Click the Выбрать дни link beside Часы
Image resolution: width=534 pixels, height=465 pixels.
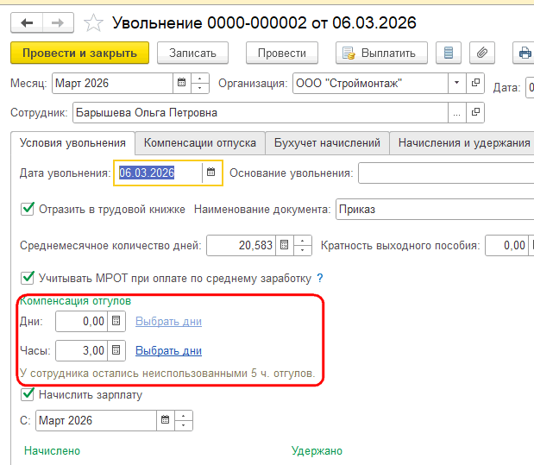(x=168, y=350)
